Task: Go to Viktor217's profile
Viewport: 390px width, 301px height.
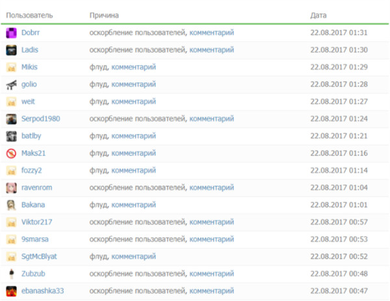Action: 36,222
